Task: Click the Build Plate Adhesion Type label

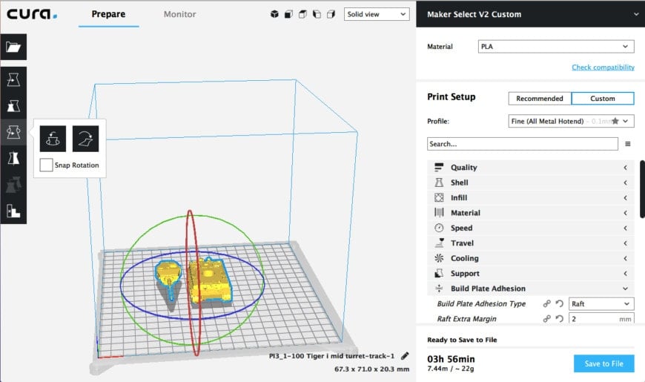Action: pyautogui.click(x=481, y=304)
